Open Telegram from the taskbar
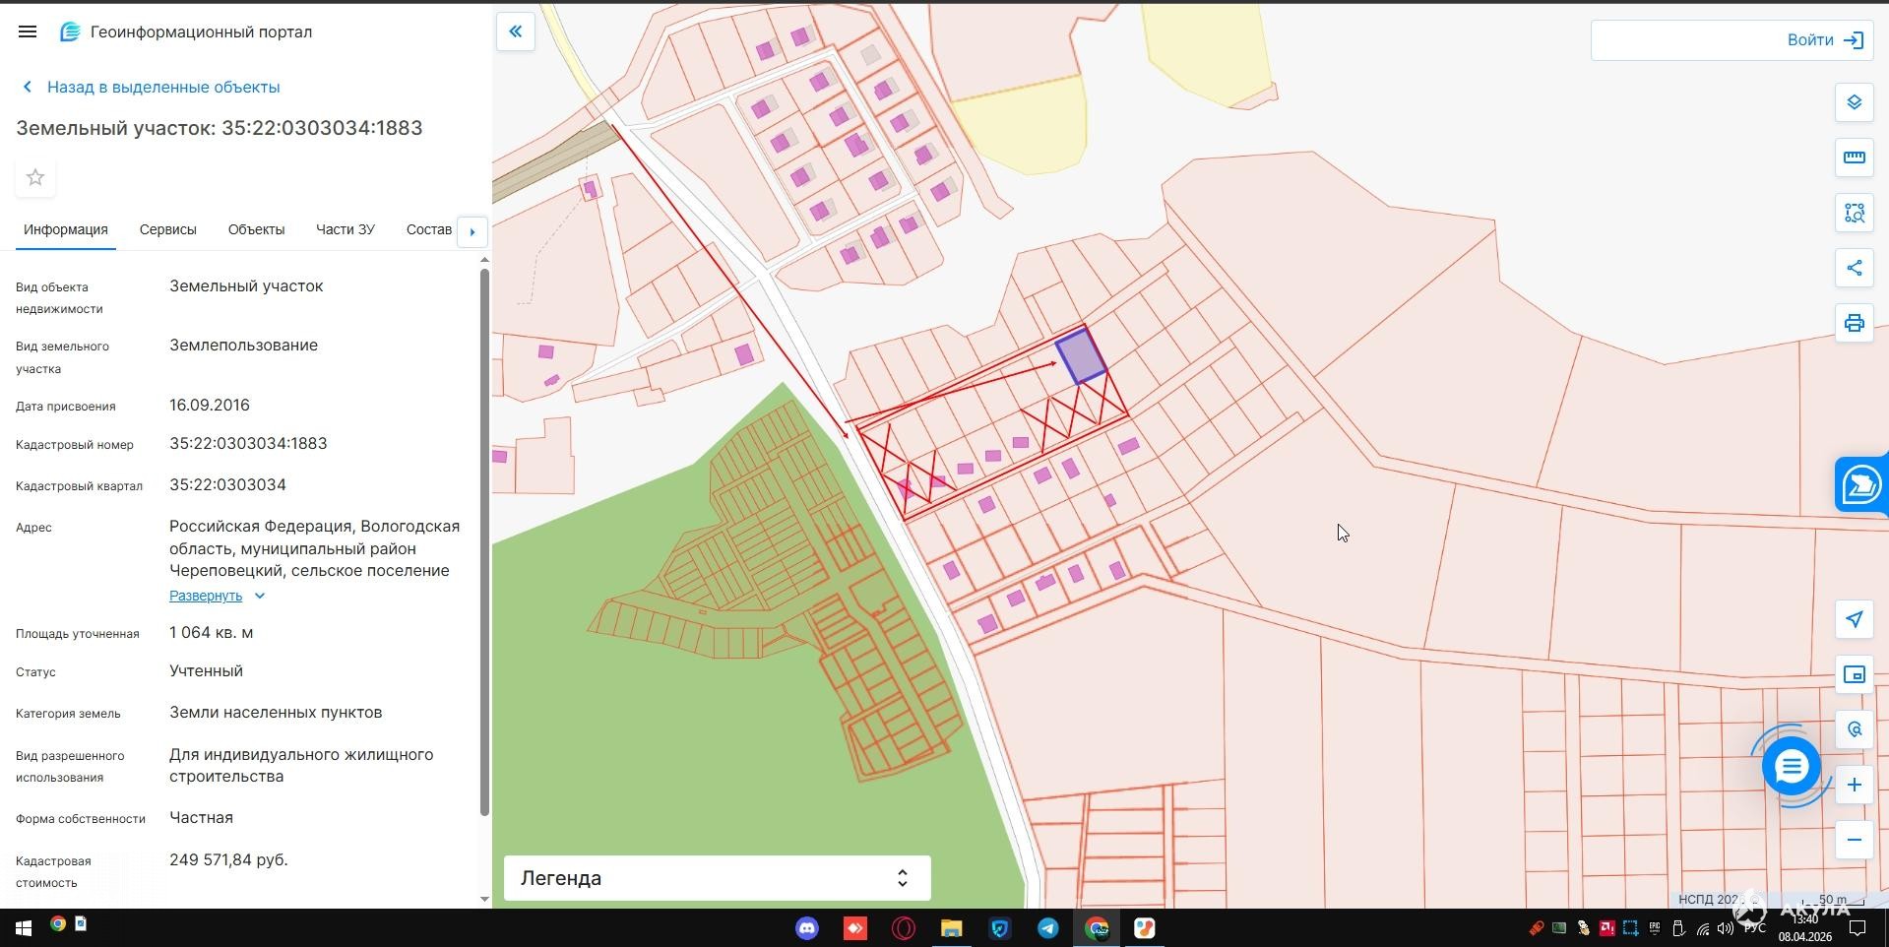 1047,928
